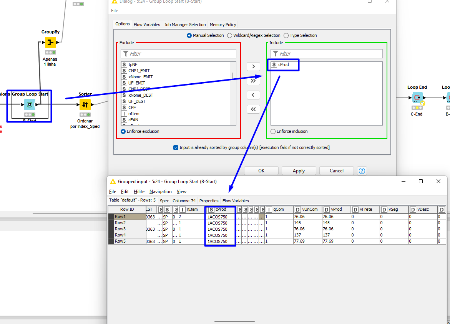Click the add single column arrow button
This screenshot has width=450, height=324.
tap(253, 66)
